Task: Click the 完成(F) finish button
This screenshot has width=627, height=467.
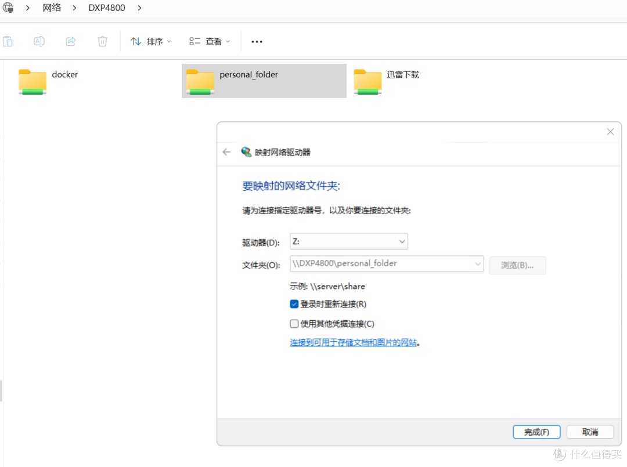Action: click(536, 432)
